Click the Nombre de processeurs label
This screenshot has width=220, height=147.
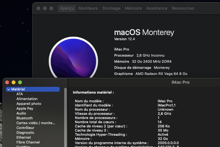[96, 118]
